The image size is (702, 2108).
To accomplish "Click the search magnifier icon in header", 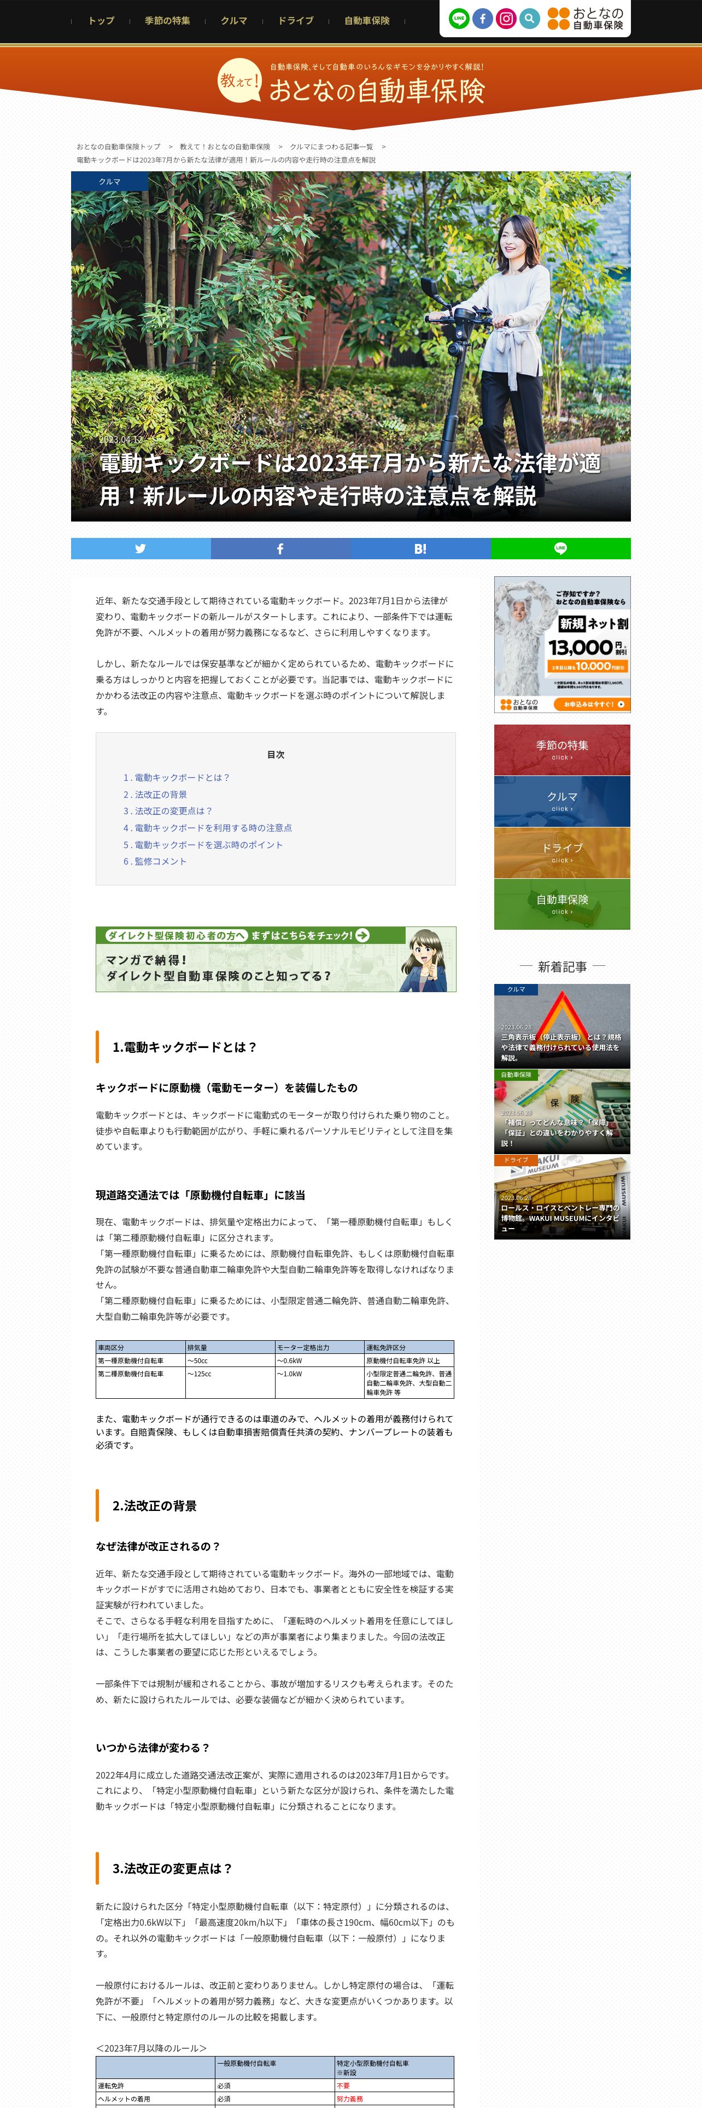I will (x=530, y=18).
